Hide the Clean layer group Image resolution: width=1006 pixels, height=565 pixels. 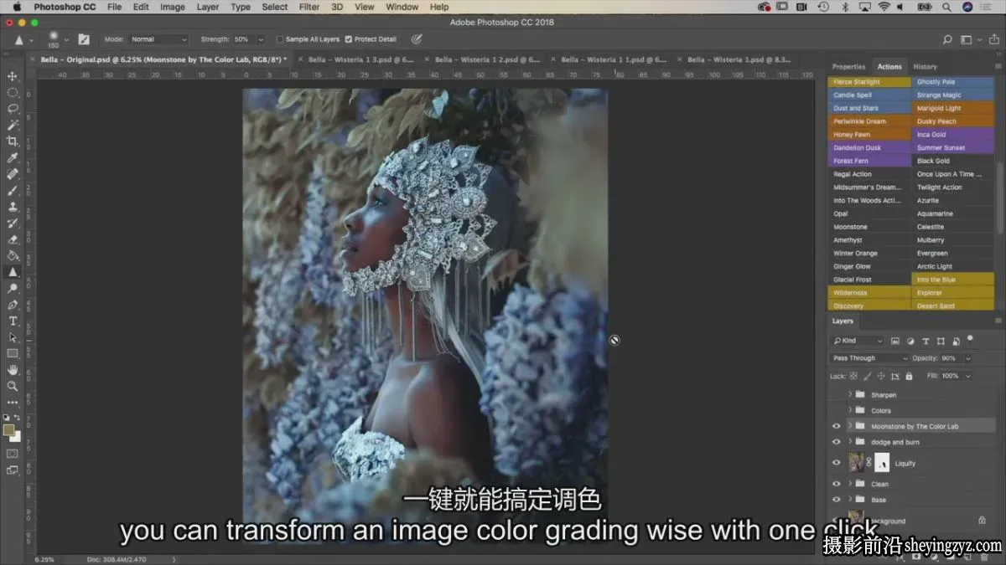836,484
